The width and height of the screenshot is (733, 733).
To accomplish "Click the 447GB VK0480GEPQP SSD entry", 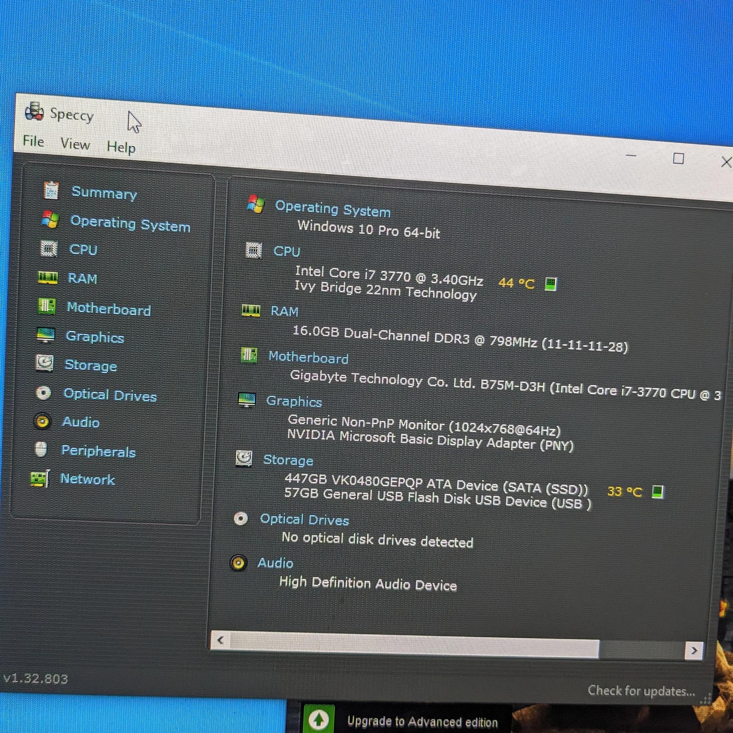I will click(436, 485).
